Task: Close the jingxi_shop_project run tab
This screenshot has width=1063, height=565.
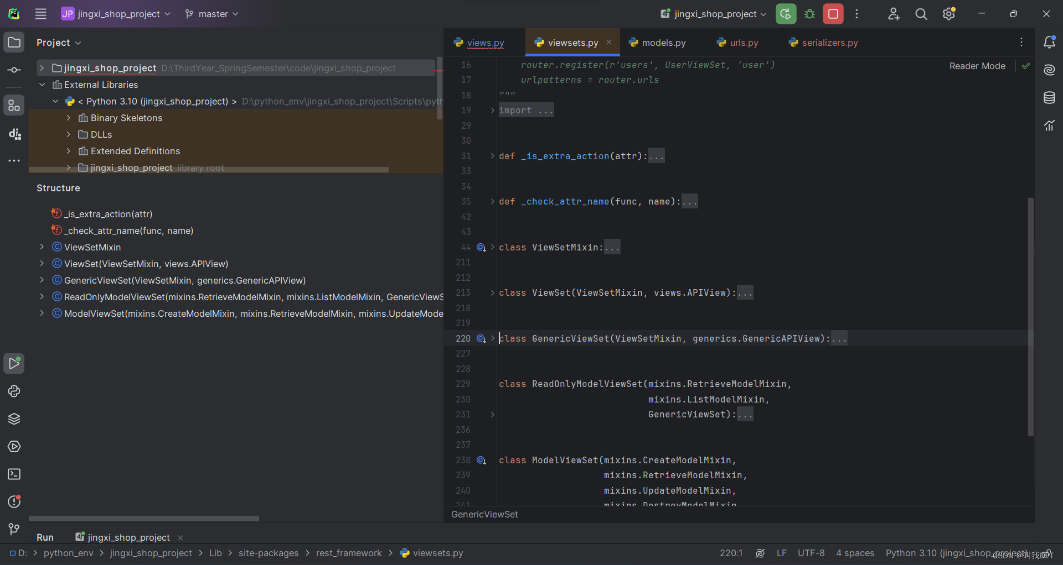Action: [180, 537]
